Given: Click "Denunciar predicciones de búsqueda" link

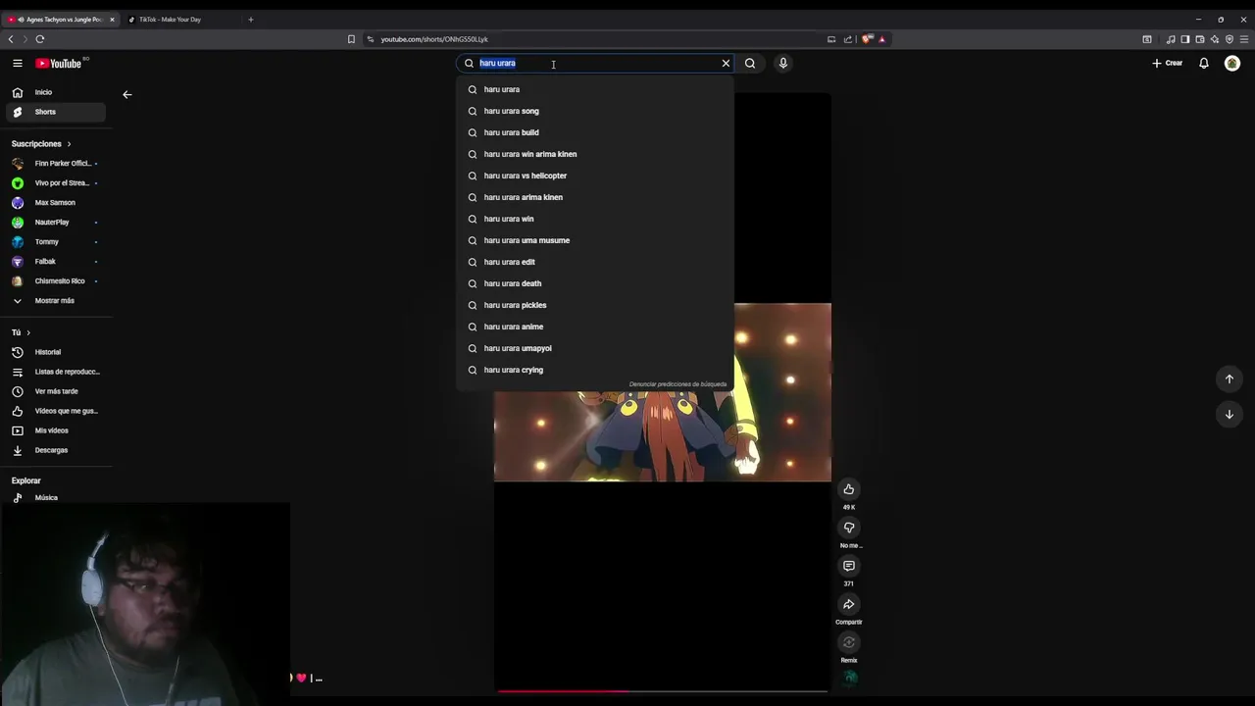Looking at the screenshot, I should click(x=678, y=384).
